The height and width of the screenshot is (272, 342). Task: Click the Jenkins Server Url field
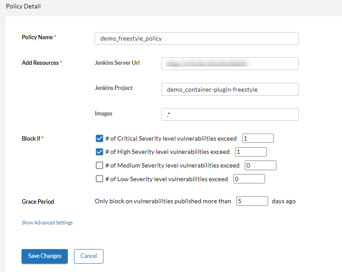pos(230,63)
